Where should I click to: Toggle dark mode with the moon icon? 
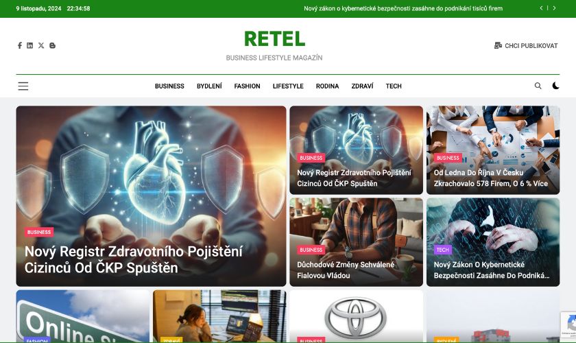(x=556, y=86)
